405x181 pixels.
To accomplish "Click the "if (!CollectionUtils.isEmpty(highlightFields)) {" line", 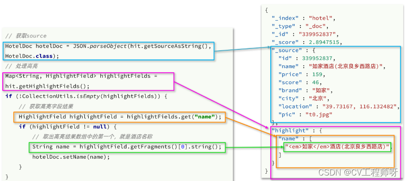I will click(x=87, y=96).
